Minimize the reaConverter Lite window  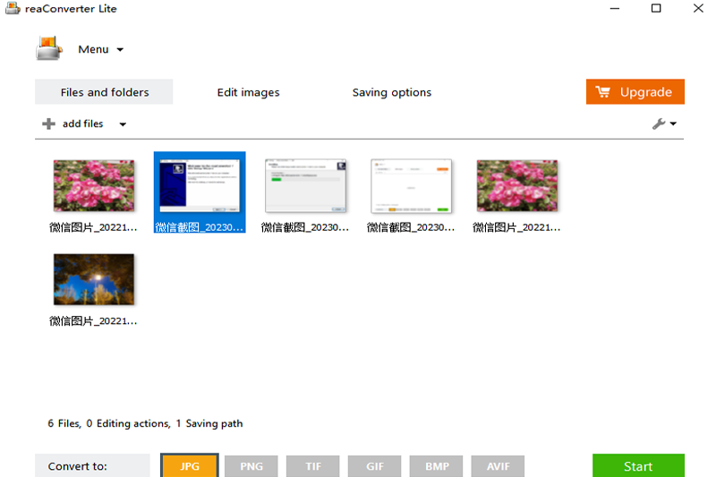[615, 8]
